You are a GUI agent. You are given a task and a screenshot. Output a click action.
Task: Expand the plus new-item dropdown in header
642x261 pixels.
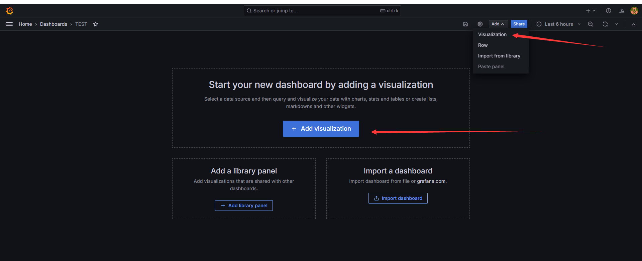tap(590, 11)
